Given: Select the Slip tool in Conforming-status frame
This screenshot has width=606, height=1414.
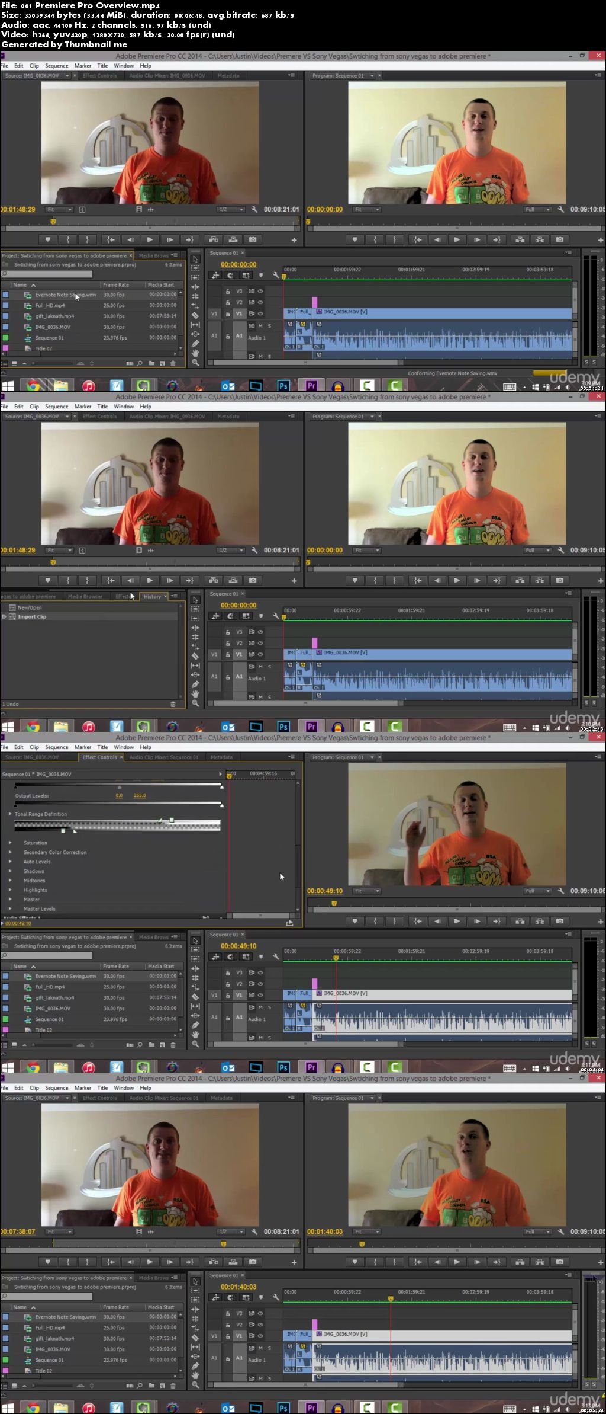Looking at the screenshot, I should (x=195, y=325).
